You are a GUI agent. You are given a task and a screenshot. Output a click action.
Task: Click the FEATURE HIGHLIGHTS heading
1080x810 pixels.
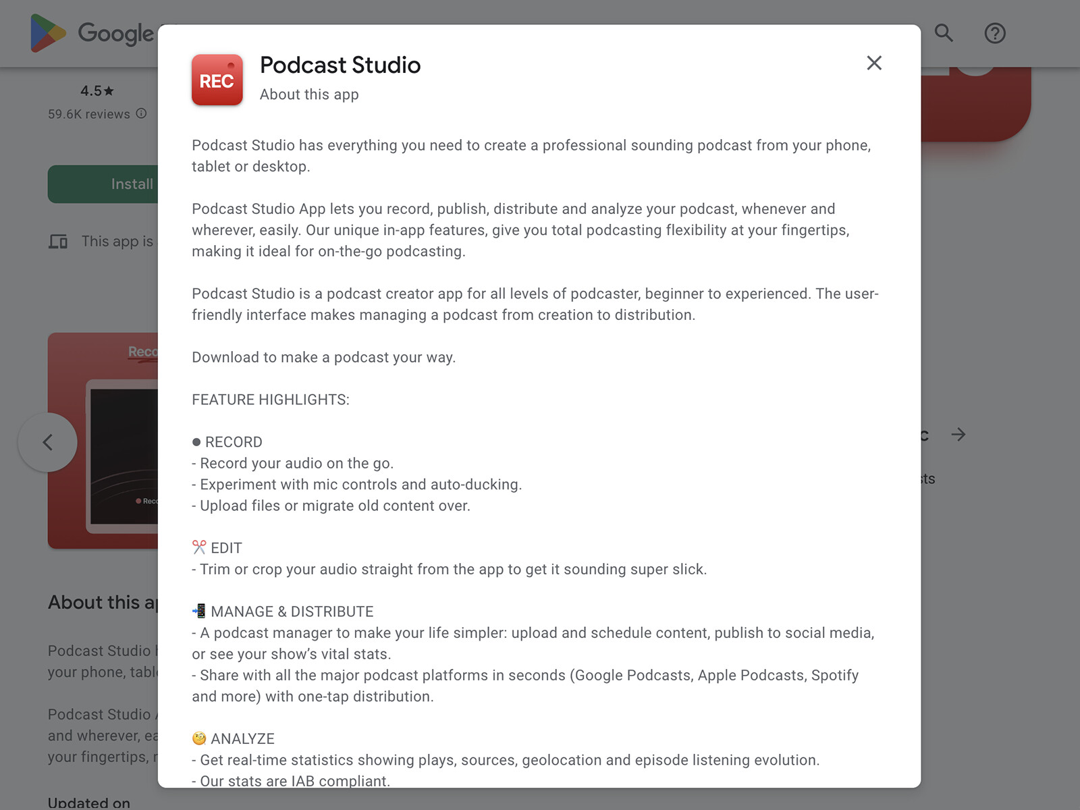click(271, 400)
